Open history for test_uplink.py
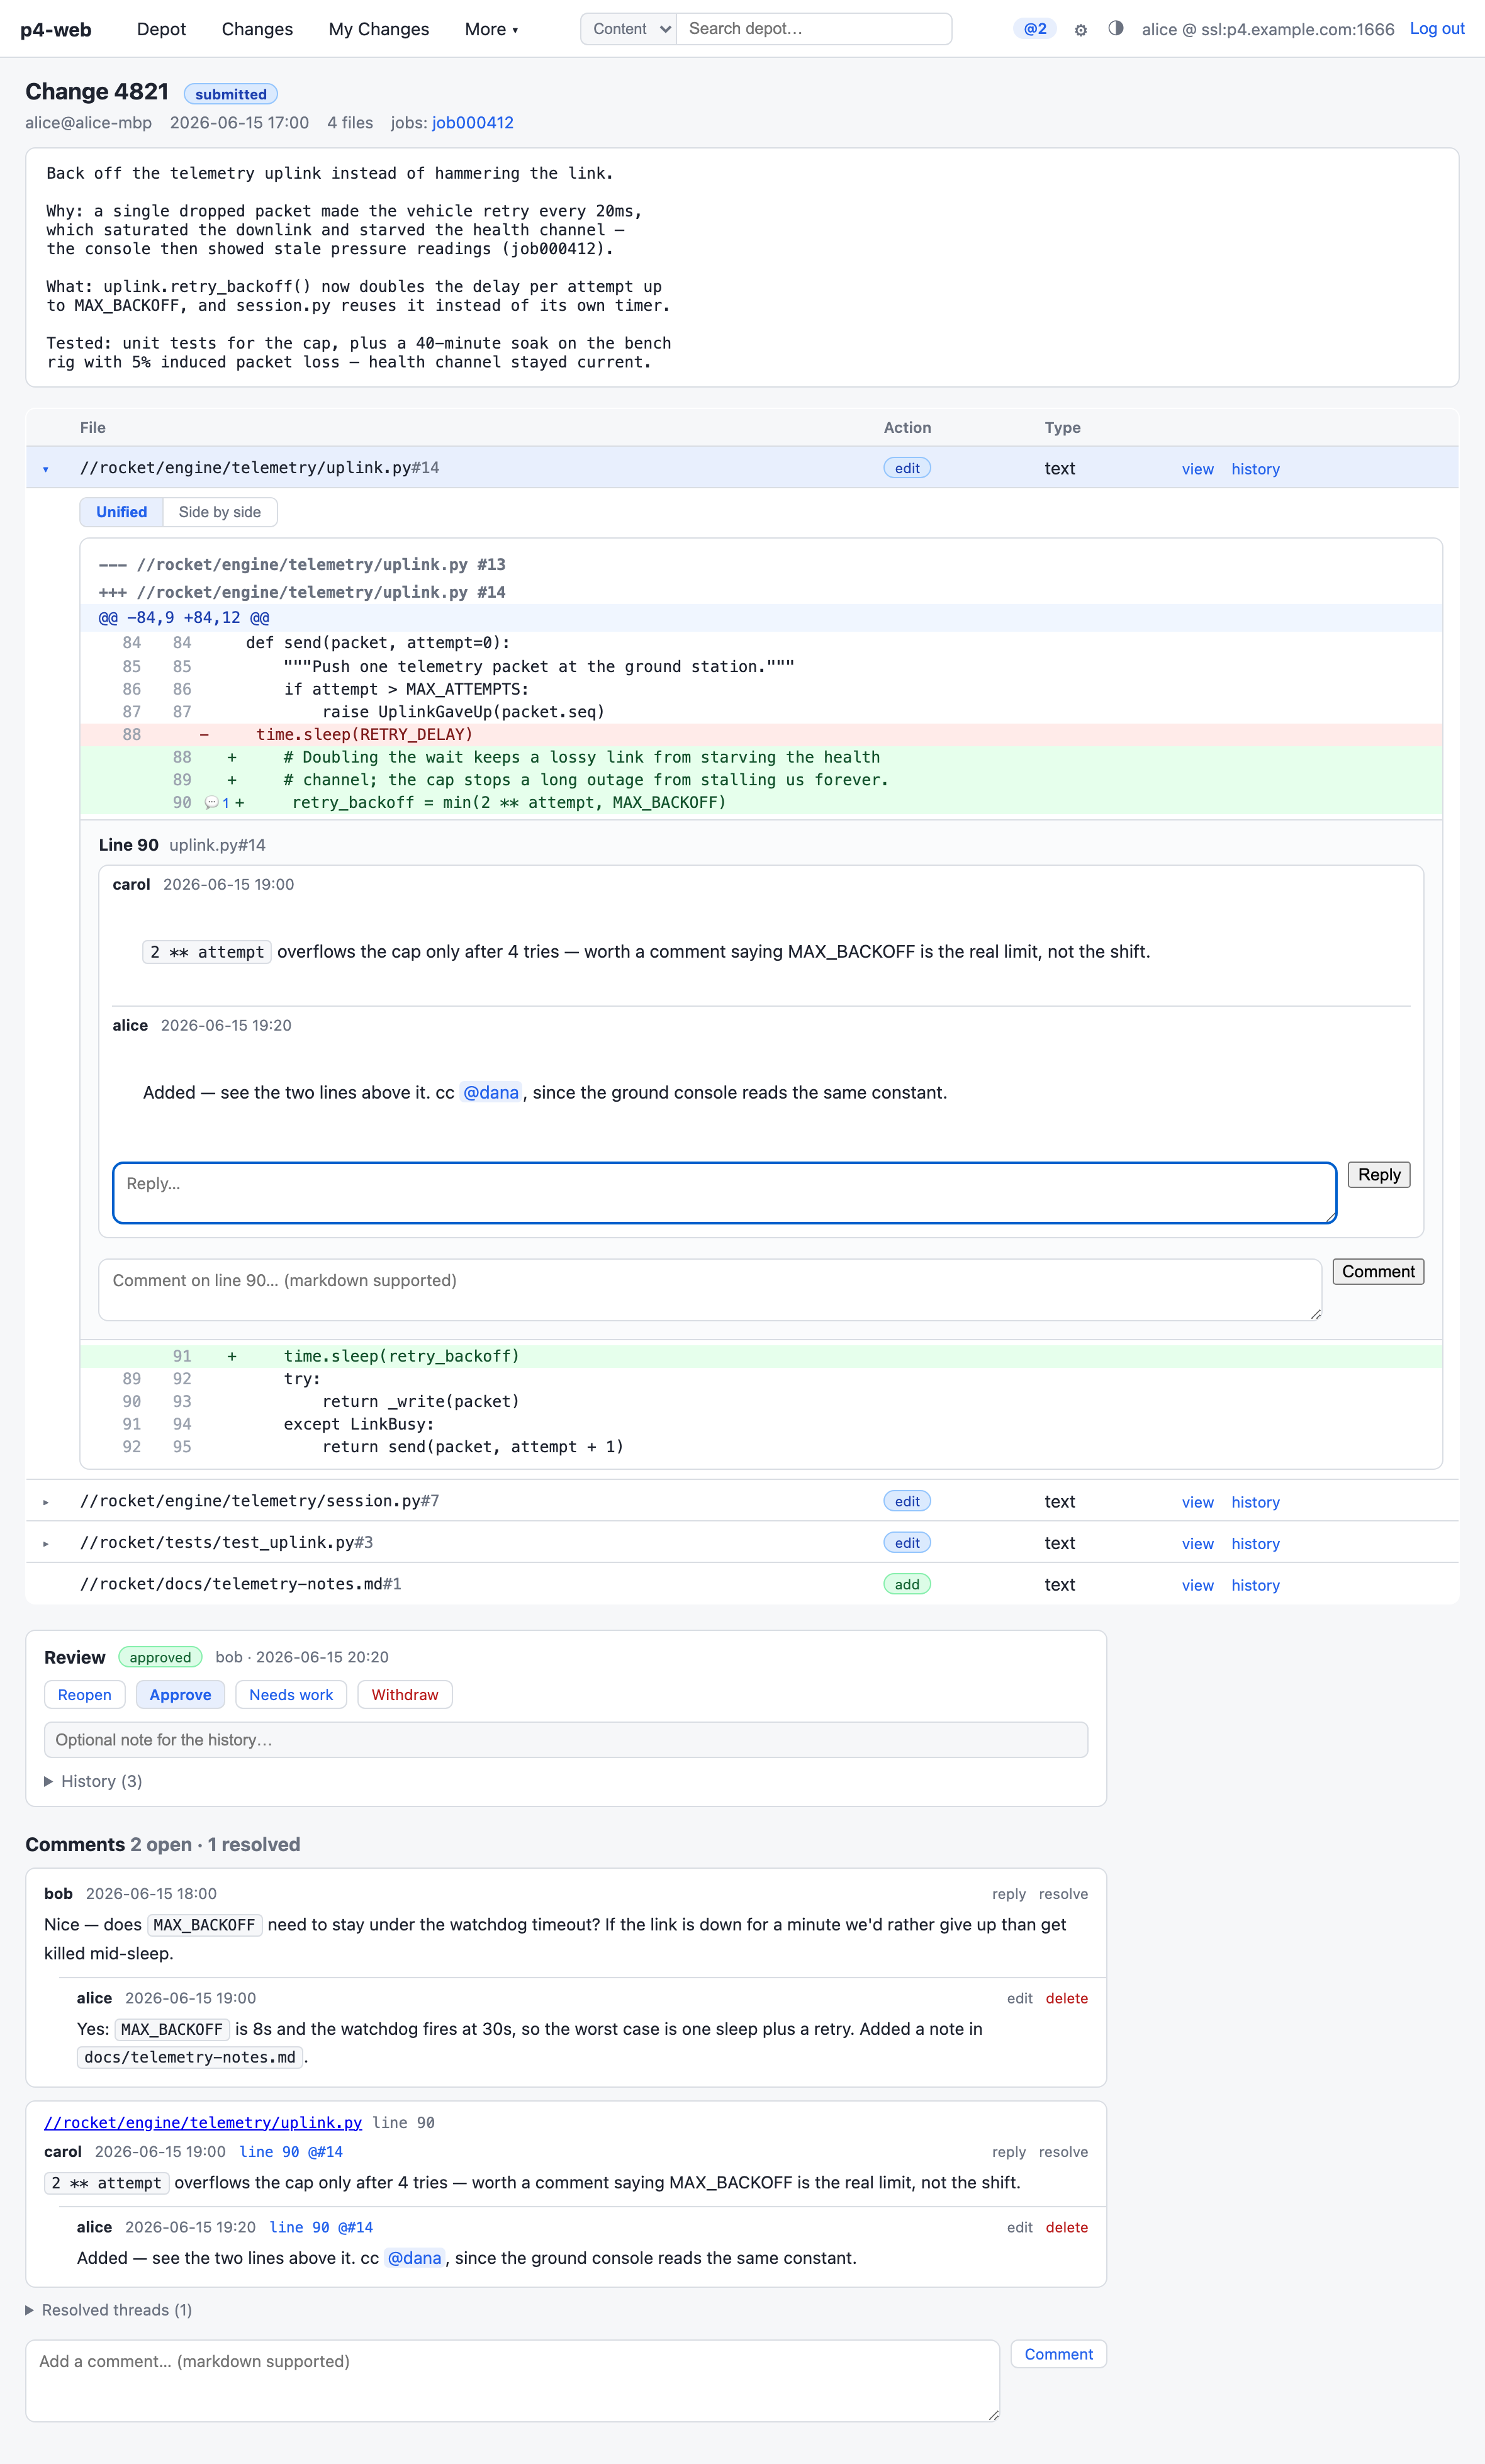 pos(1256,1544)
